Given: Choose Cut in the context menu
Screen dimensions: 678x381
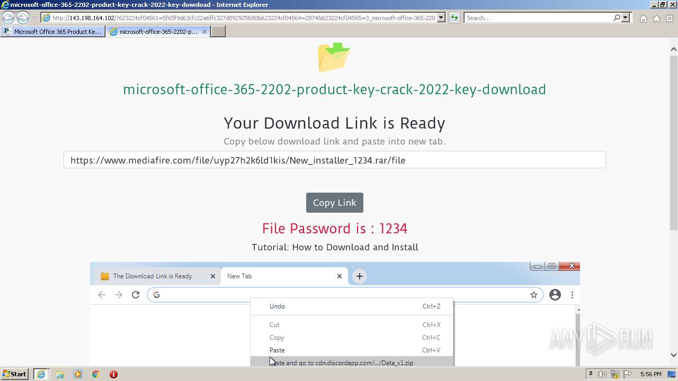Looking at the screenshot, I should pos(352,325).
